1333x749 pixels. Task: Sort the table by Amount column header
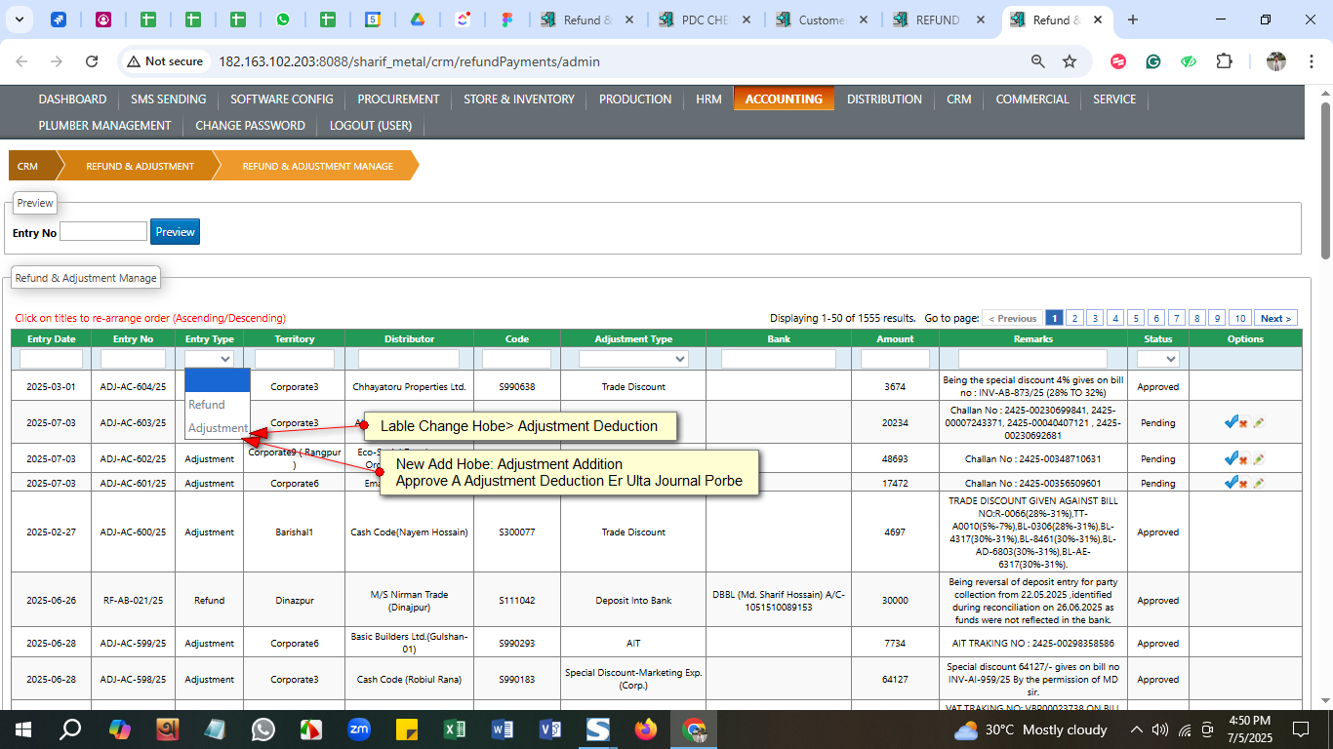click(895, 338)
